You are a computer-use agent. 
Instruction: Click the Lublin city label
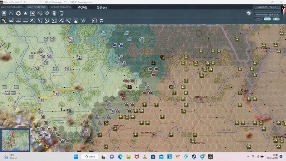click(35, 53)
